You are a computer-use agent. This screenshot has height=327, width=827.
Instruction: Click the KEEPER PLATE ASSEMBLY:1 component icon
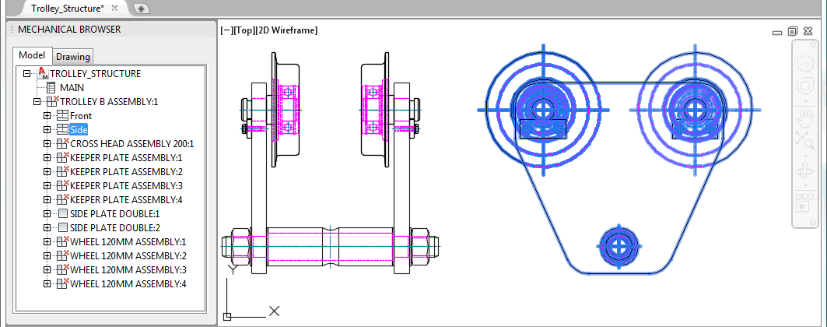[63, 157]
